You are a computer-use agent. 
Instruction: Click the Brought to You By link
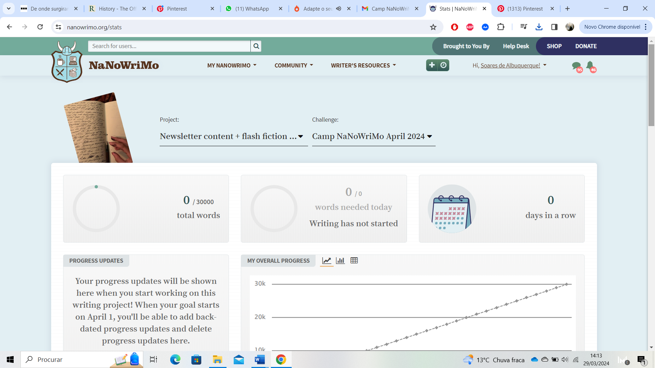[466, 46]
